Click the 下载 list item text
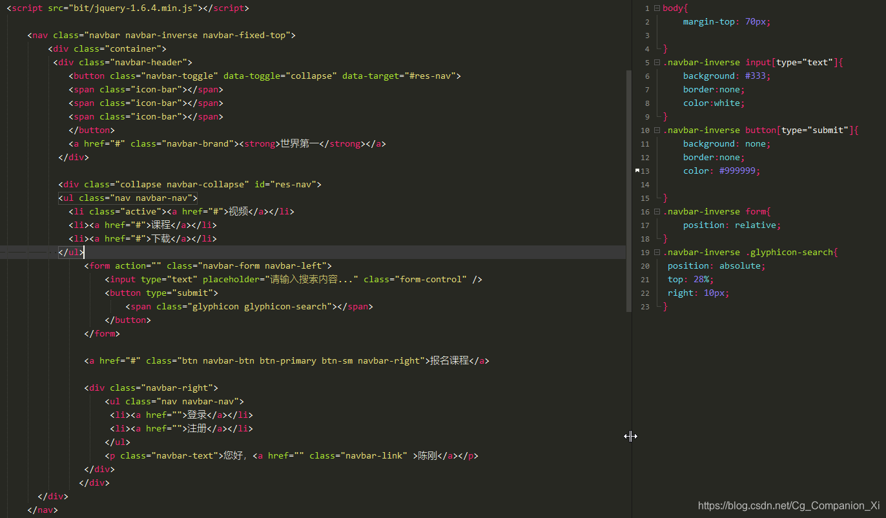The height and width of the screenshot is (518, 886). (x=161, y=238)
